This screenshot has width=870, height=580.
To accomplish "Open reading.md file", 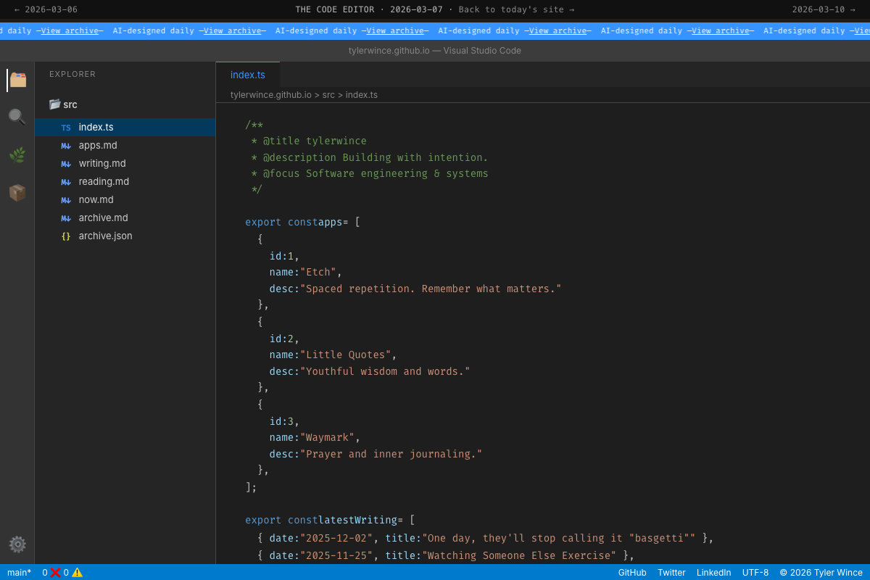I will click(x=125, y=181).
